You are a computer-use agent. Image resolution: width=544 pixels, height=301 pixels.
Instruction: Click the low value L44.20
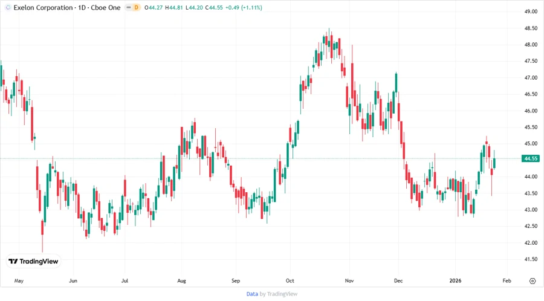pyautogui.click(x=194, y=8)
